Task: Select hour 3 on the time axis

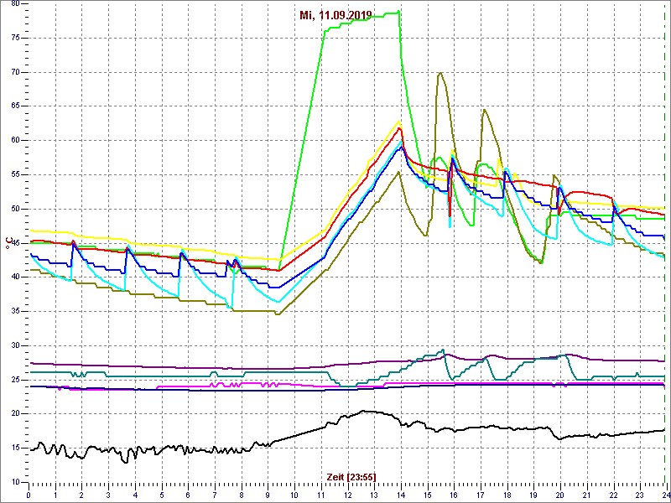Action: (108, 495)
